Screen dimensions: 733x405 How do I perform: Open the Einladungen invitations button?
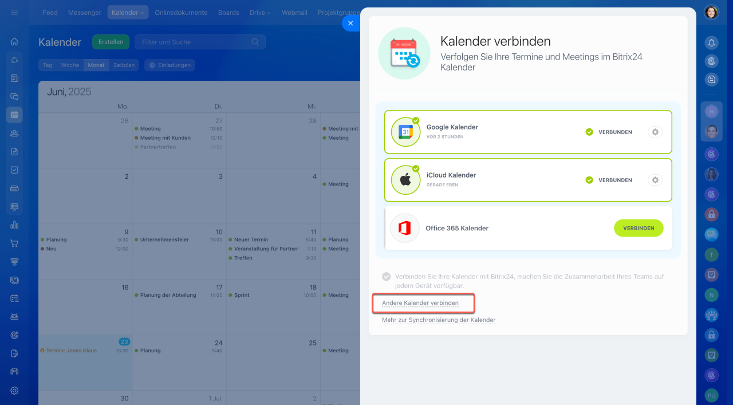pyautogui.click(x=170, y=65)
